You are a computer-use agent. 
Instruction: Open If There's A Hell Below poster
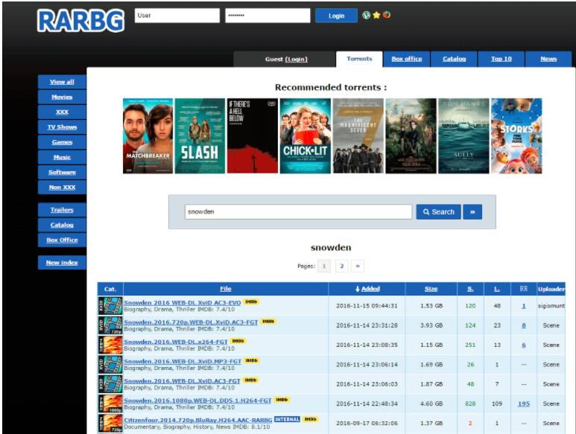(x=253, y=135)
